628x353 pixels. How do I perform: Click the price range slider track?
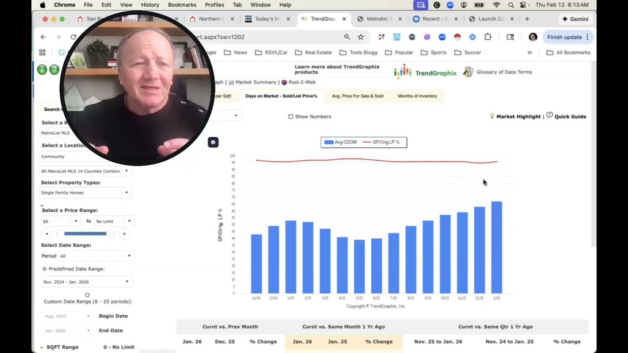pyautogui.click(x=85, y=234)
